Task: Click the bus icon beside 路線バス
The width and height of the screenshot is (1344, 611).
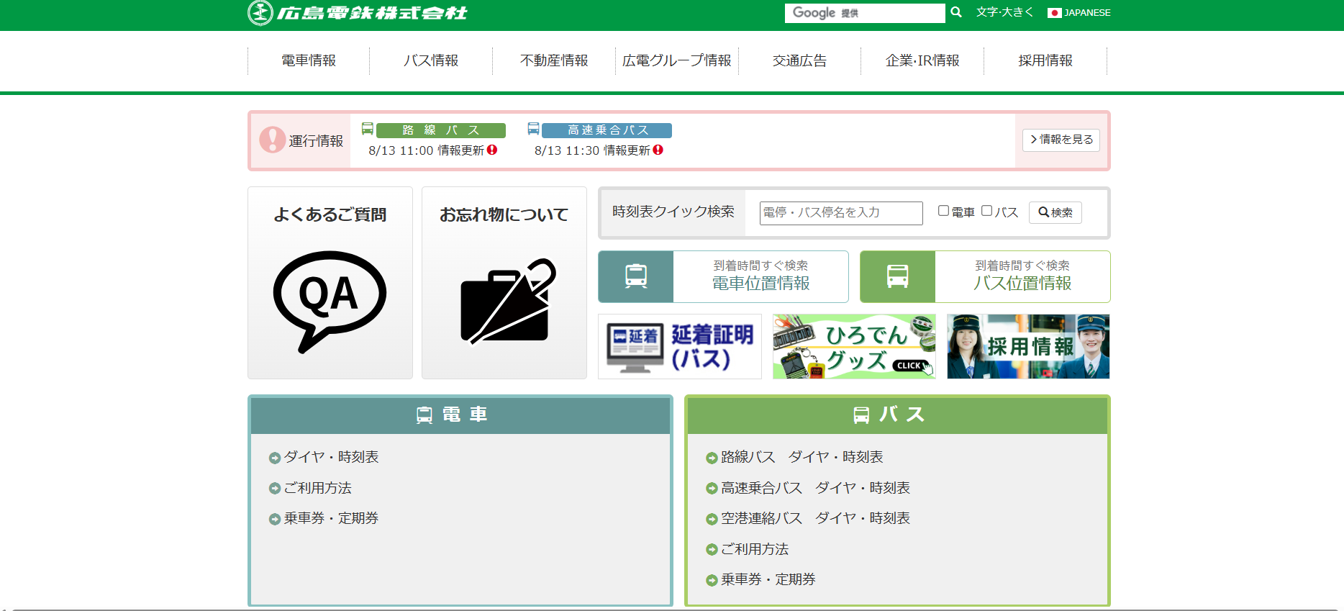Action: (368, 129)
